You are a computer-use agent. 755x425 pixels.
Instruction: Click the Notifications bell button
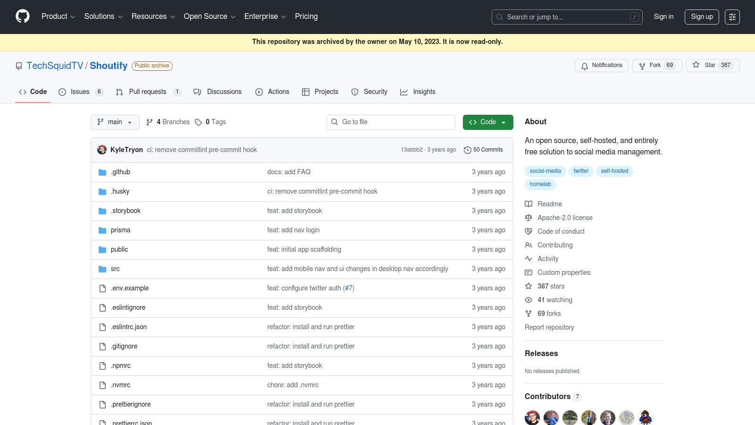(x=602, y=66)
